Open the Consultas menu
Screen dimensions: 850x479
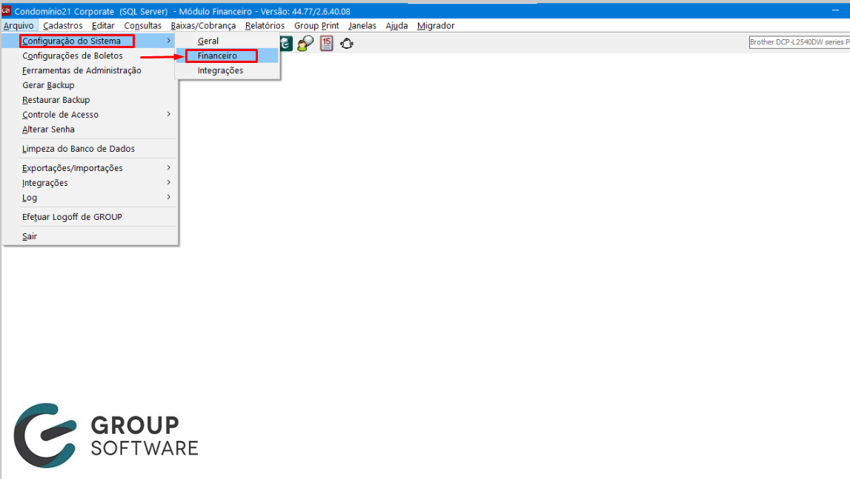click(x=142, y=25)
